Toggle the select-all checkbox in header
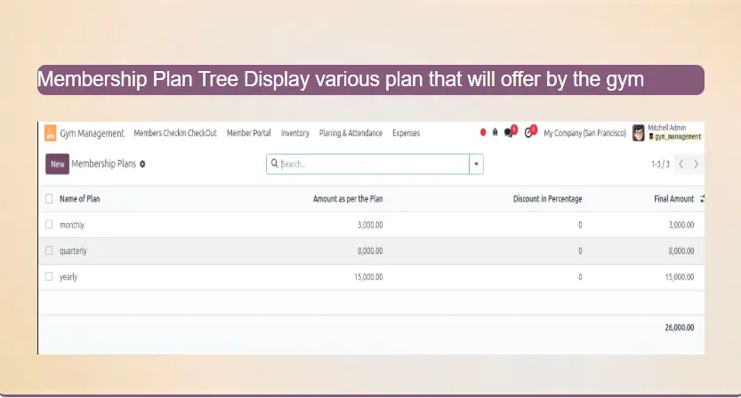Viewport: 741px width, 398px height. (x=49, y=199)
